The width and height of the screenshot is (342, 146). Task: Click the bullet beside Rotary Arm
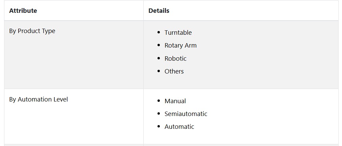tap(158, 45)
